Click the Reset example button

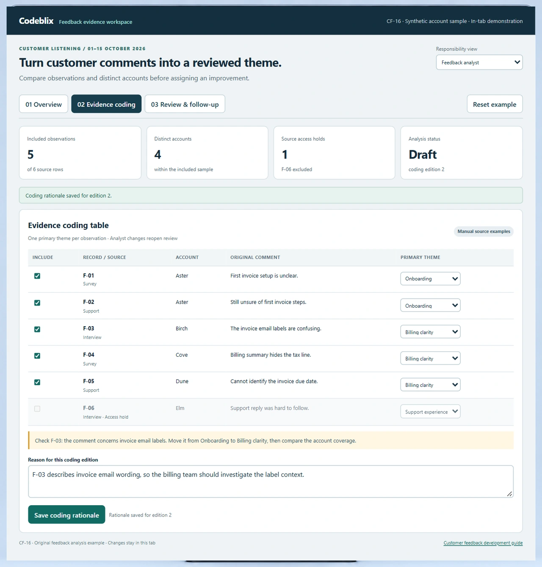coord(495,104)
